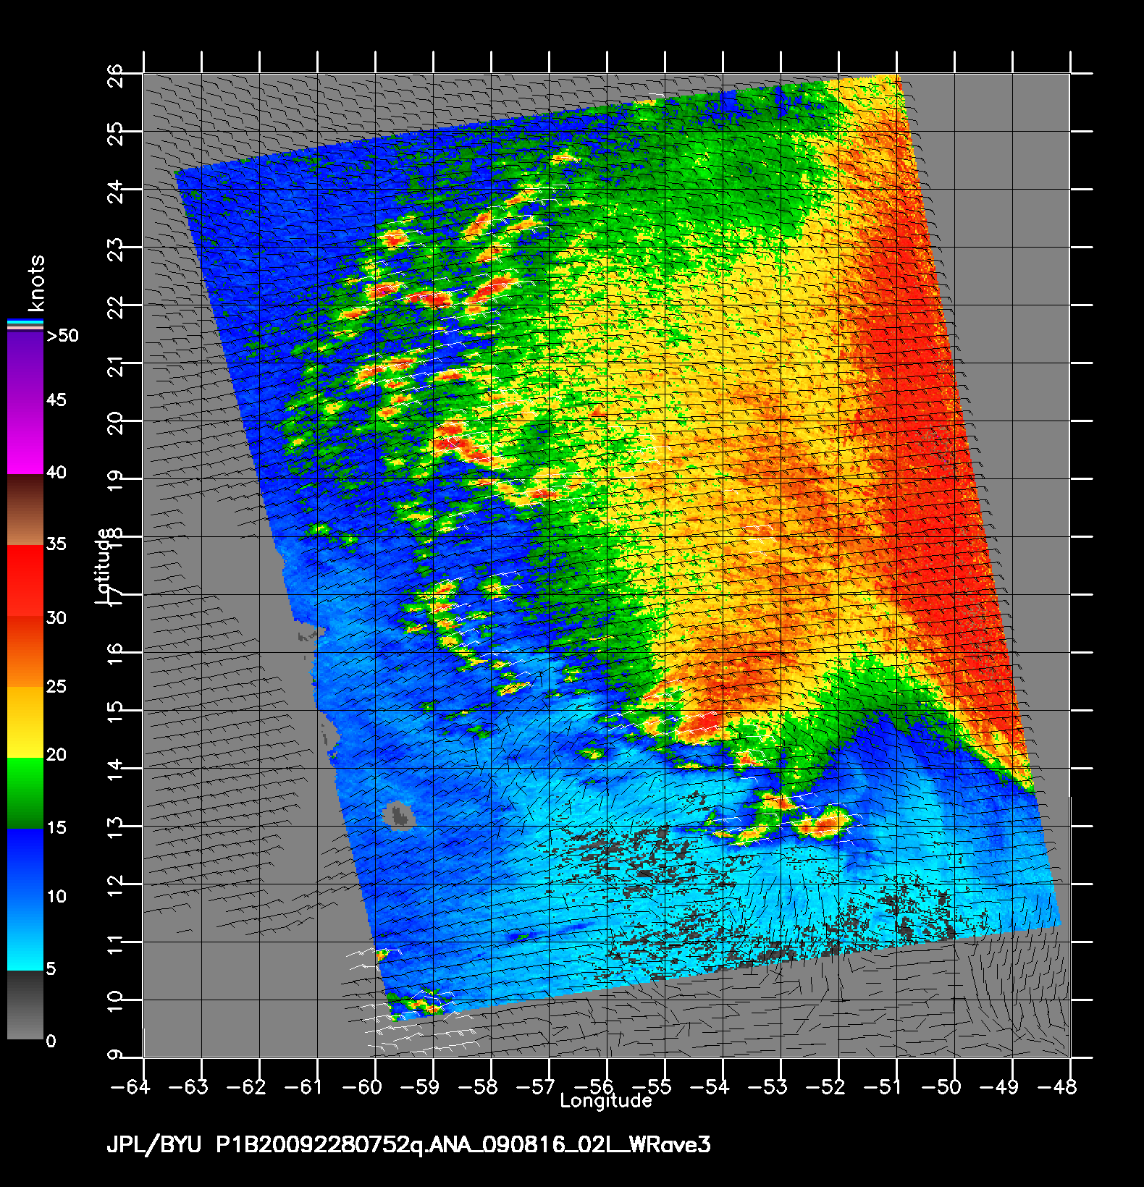Click the '25' label on the knots scale
The width and height of the screenshot is (1144, 1187).
tap(56, 686)
